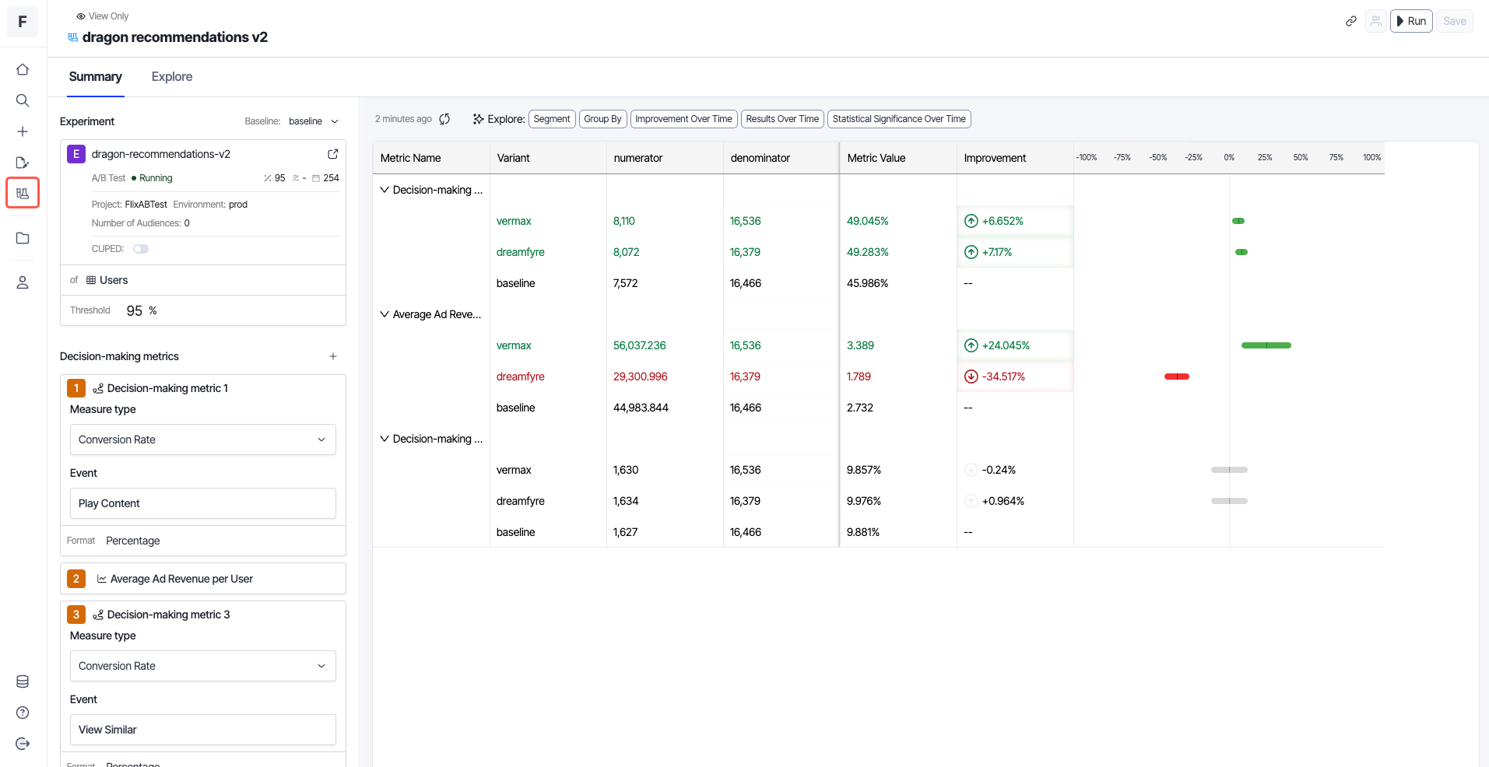Click the dragon recommendations v2 title
This screenshot has height=767, width=1489.
point(175,37)
